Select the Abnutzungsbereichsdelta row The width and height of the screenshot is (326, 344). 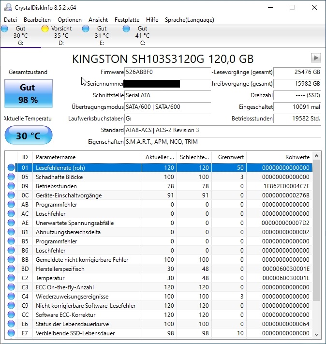point(159,232)
